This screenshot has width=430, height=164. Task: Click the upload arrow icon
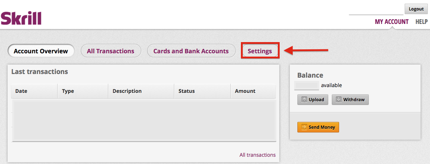(x=304, y=100)
